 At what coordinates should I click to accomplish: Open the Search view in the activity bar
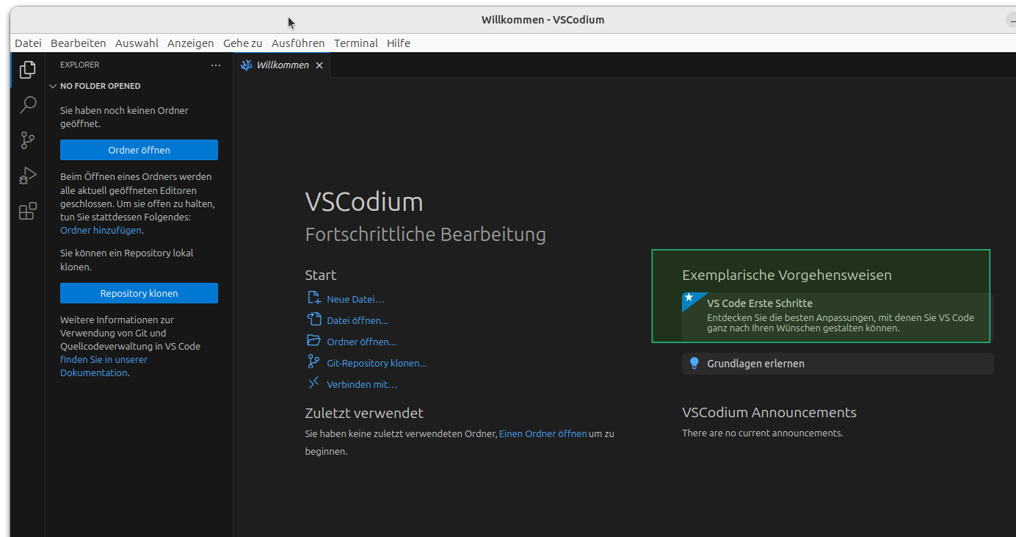pyautogui.click(x=27, y=105)
